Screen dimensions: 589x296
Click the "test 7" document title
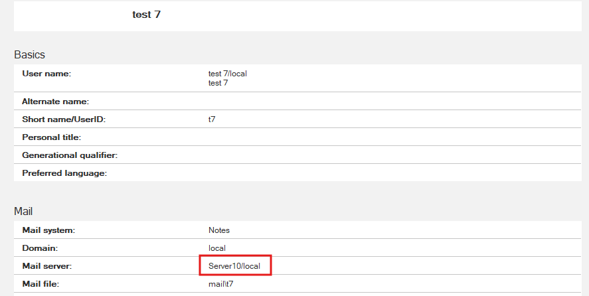[x=146, y=15]
